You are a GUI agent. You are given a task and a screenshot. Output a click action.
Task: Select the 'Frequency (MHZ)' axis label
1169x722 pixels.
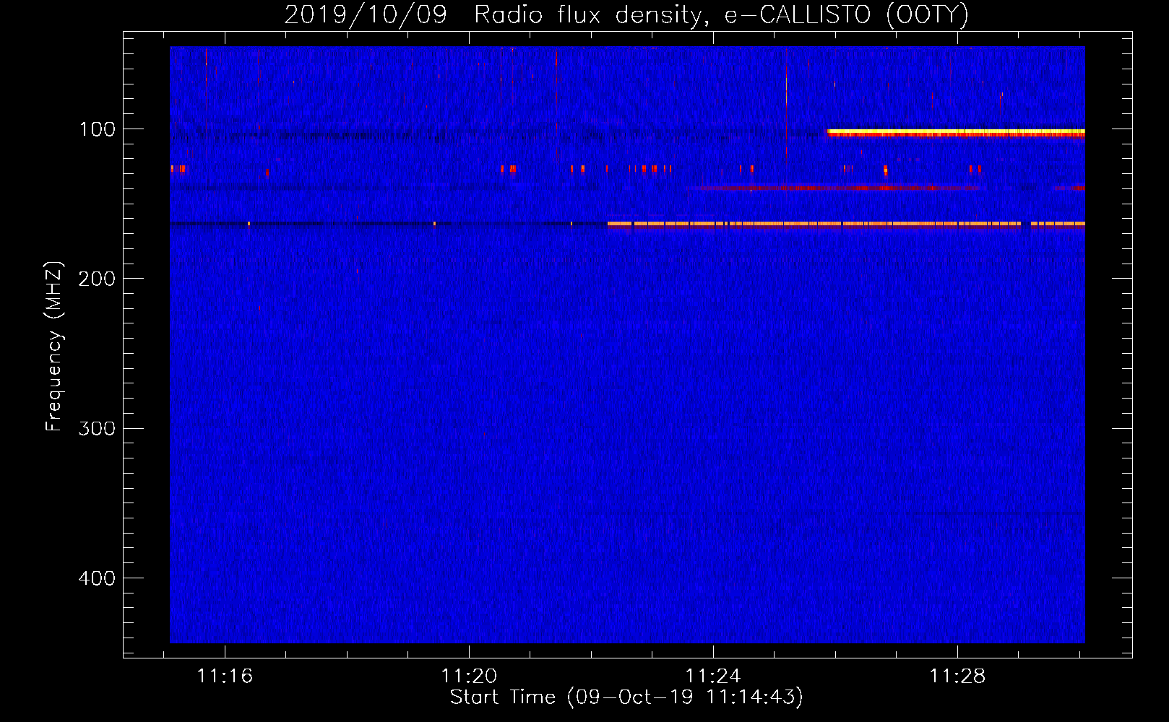(x=54, y=346)
